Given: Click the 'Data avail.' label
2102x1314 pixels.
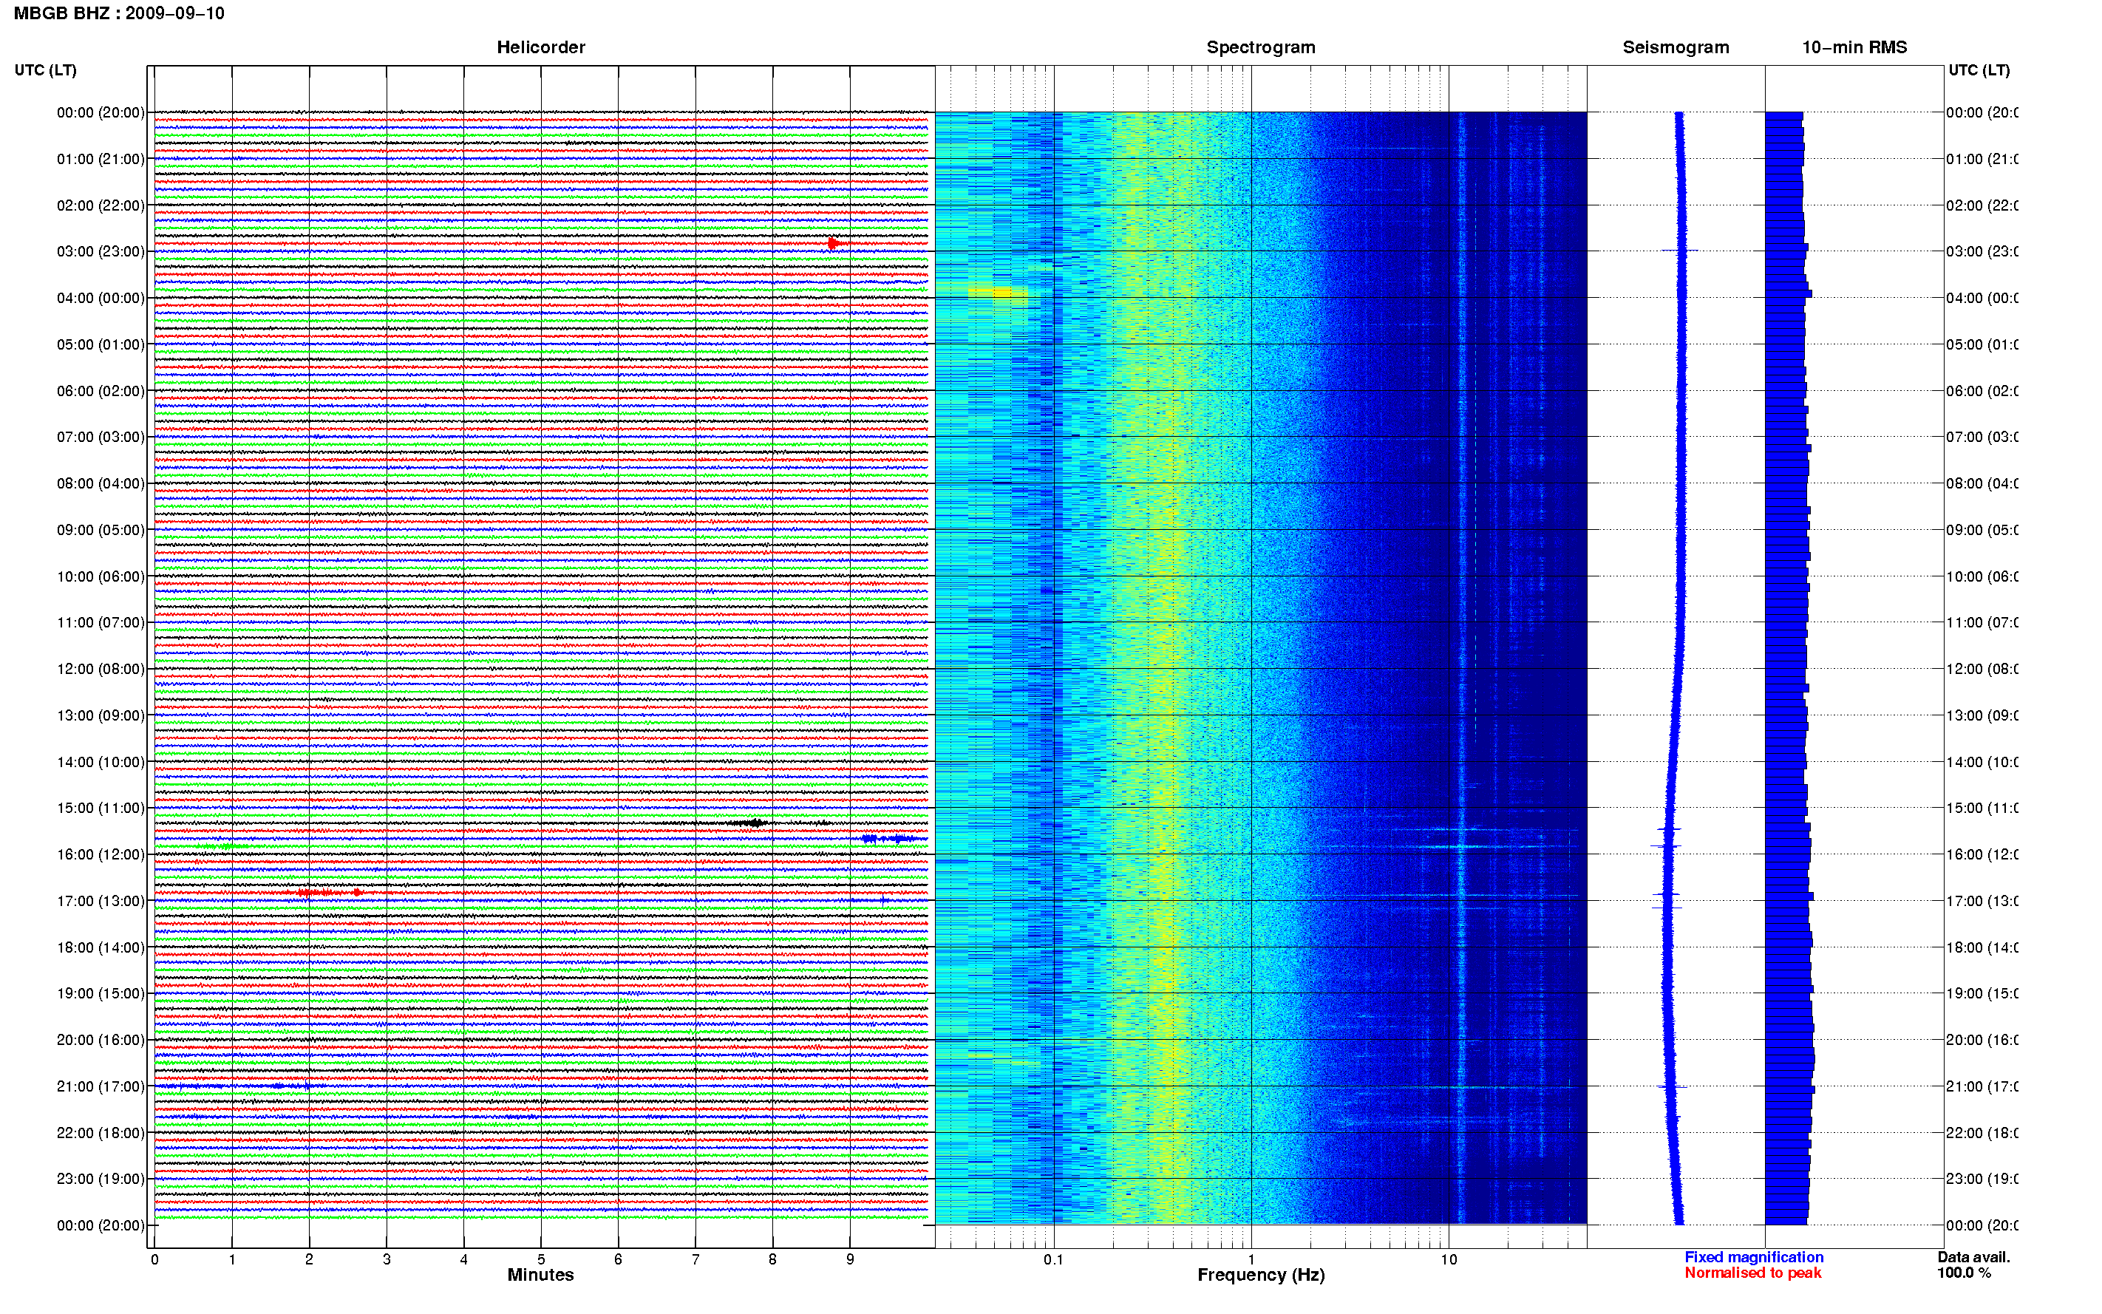Looking at the screenshot, I should pyautogui.click(x=1973, y=1258).
